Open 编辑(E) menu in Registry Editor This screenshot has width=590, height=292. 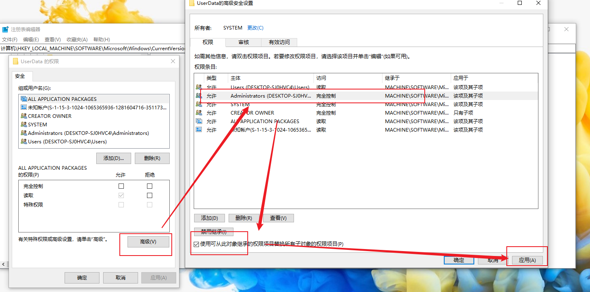tap(31, 40)
